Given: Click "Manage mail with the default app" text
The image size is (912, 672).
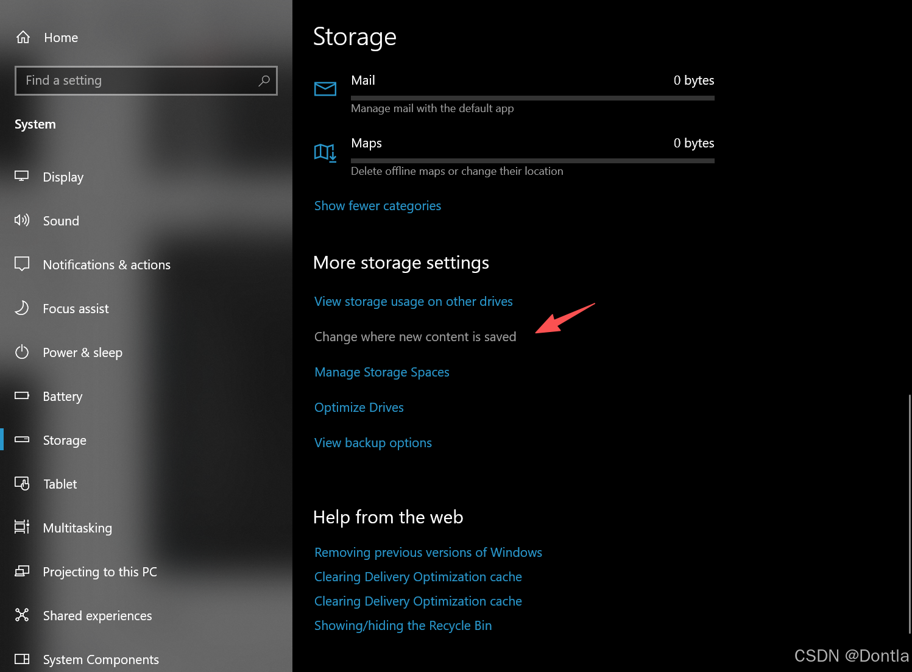Looking at the screenshot, I should 432,108.
